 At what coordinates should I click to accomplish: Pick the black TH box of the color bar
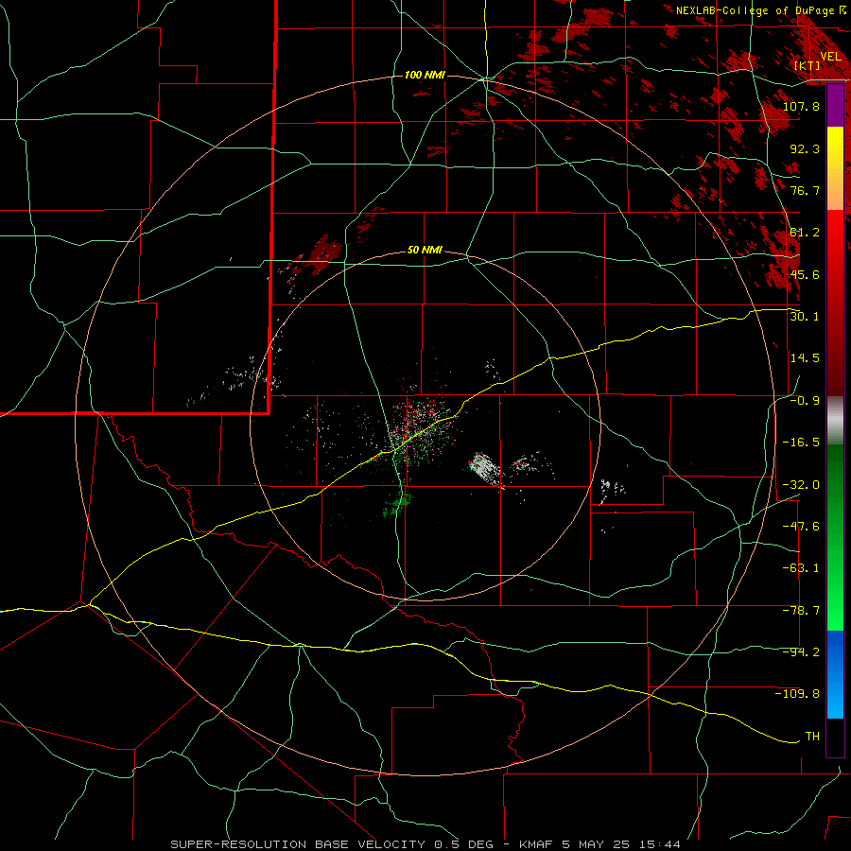click(x=835, y=738)
